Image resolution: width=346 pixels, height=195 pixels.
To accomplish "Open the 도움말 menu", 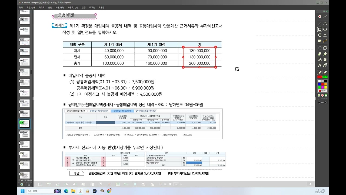I will 101,8.
